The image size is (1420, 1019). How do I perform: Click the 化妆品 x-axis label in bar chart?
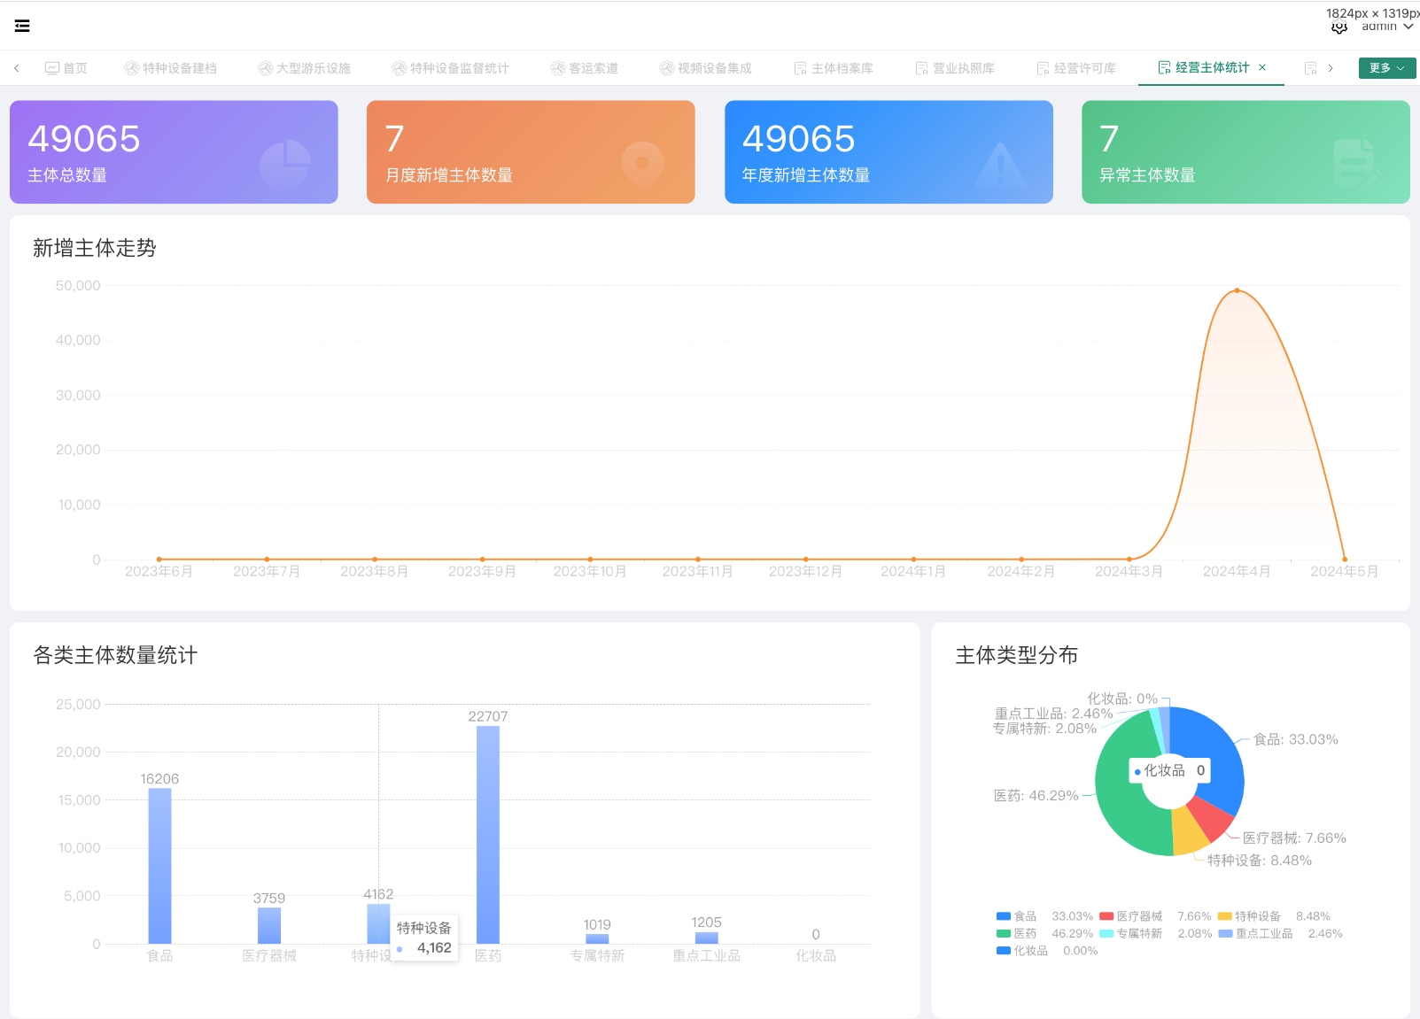816,956
